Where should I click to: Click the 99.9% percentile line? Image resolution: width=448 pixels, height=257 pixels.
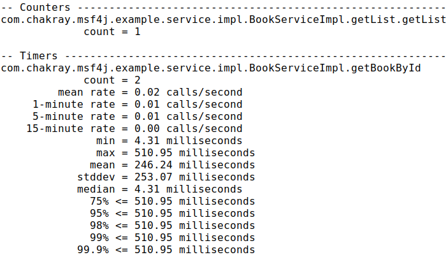point(166,250)
